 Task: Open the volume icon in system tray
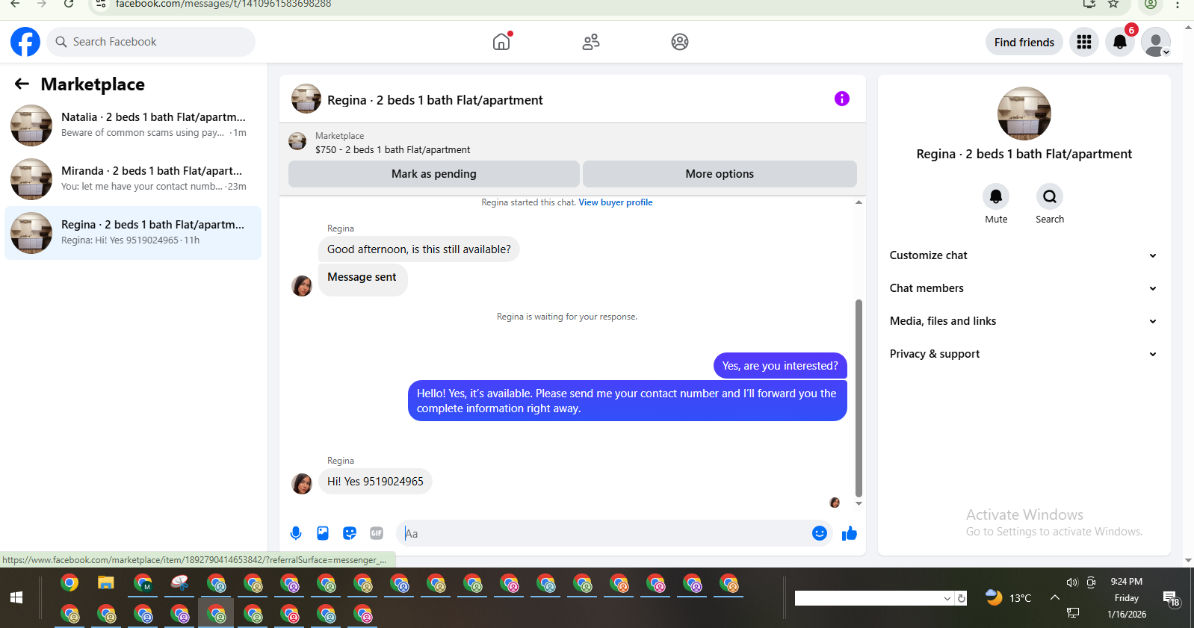1072,582
